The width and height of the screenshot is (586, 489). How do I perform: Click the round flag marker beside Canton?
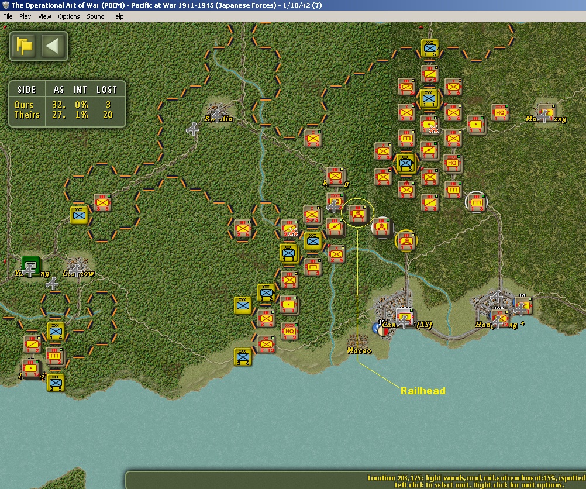coord(384,331)
